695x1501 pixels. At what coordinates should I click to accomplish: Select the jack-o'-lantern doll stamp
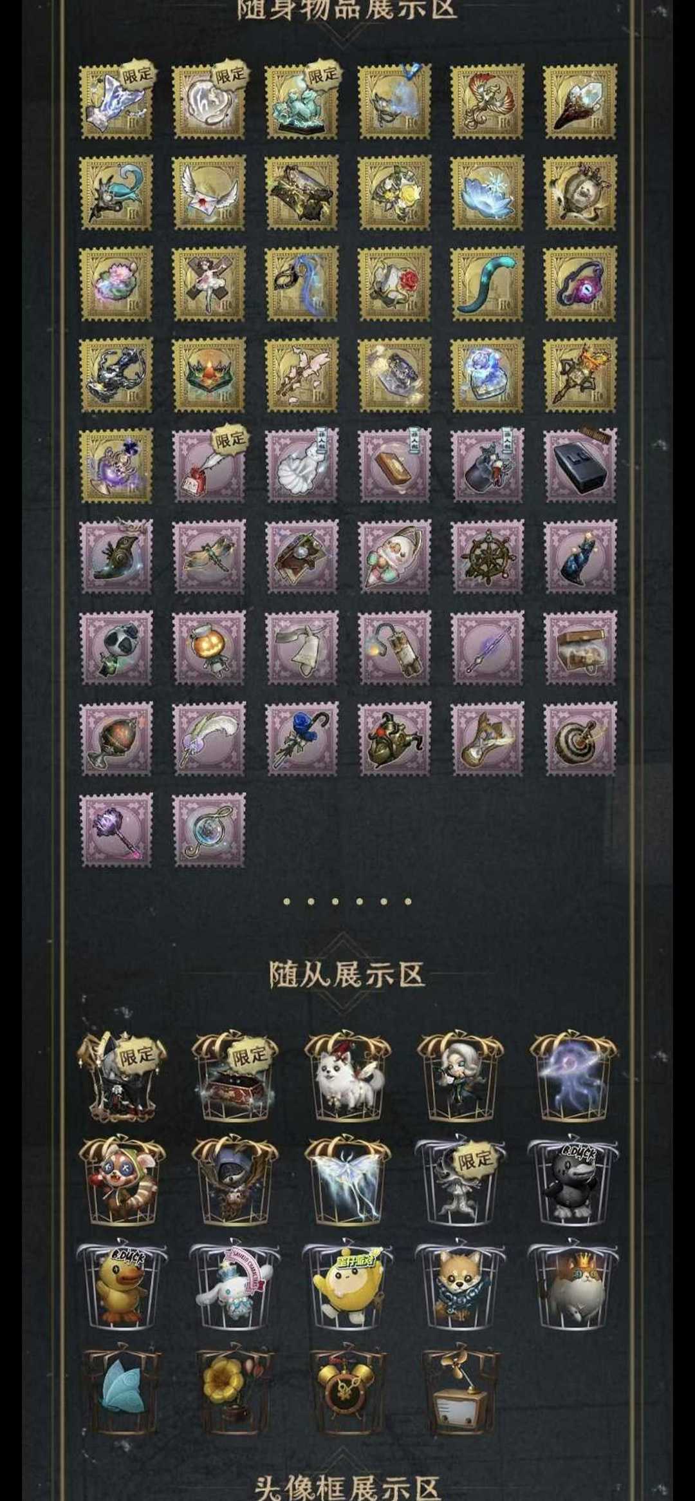(208, 648)
